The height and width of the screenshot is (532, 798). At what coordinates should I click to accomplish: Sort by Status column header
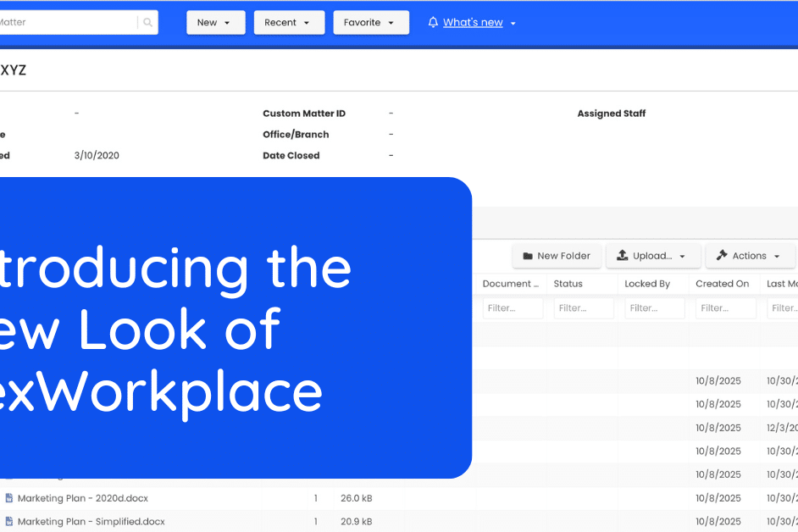tap(568, 284)
